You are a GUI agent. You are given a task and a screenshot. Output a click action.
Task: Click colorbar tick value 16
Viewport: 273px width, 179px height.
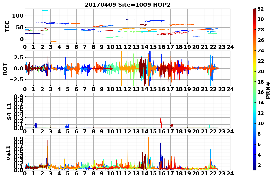coord(261,92)
